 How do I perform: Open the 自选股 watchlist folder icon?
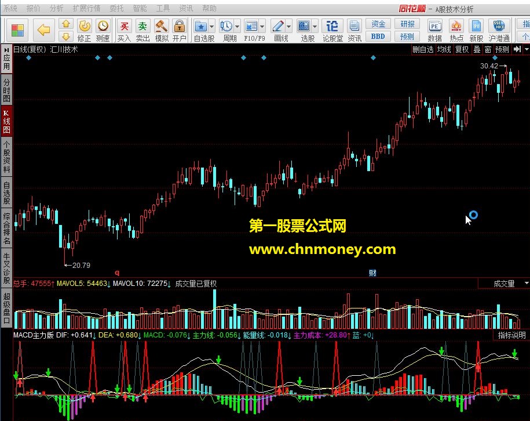[x=201, y=27]
